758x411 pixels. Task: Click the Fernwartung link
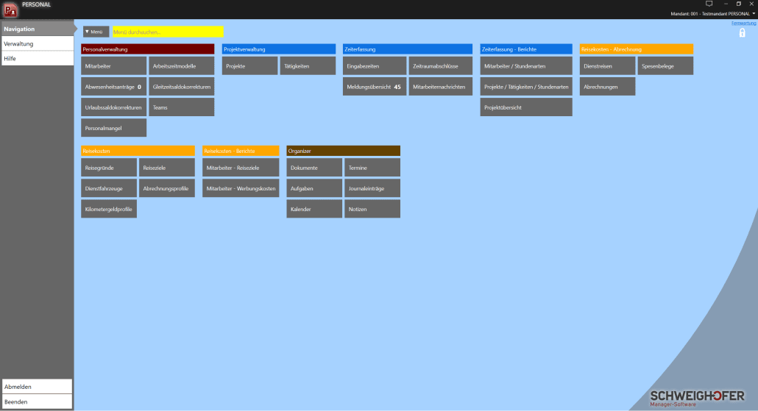pos(743,24)
